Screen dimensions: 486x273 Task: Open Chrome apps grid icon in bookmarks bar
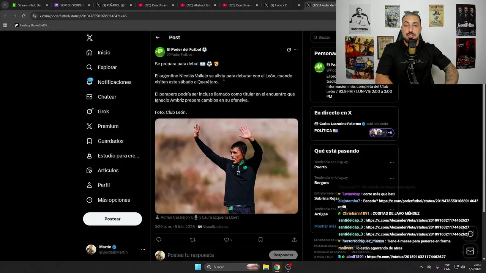click(5, 25)
